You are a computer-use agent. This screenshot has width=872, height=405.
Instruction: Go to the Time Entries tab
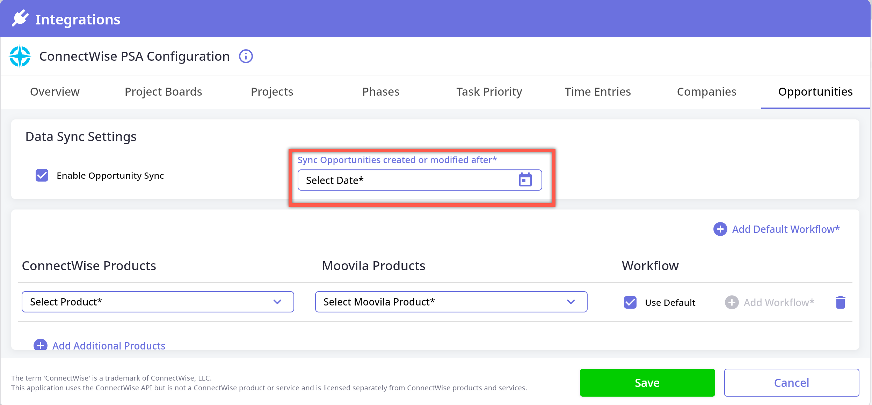pyautogui.click(x=597, y=92)
